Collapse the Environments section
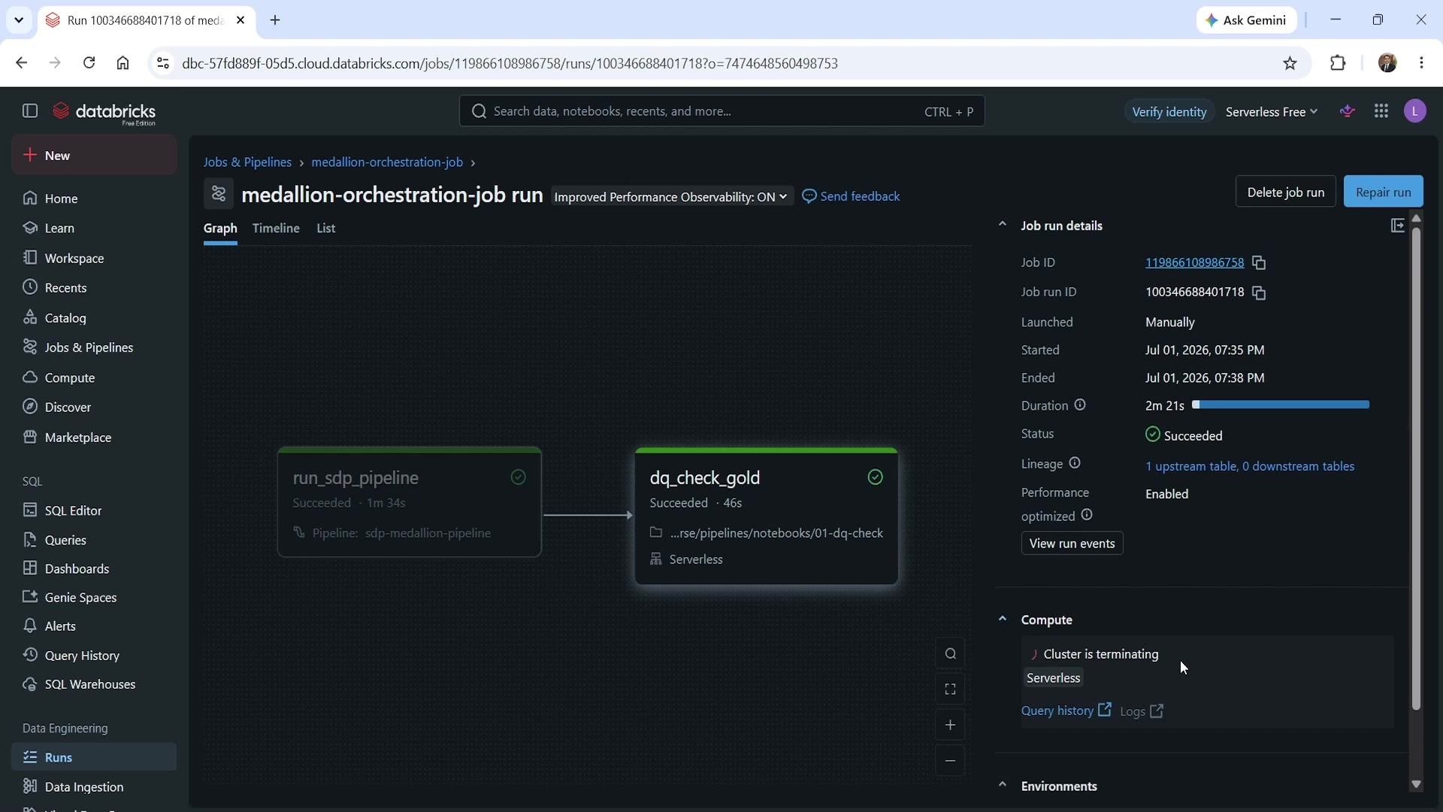This screenshot has height=812, width=1443. [1002, 785]
